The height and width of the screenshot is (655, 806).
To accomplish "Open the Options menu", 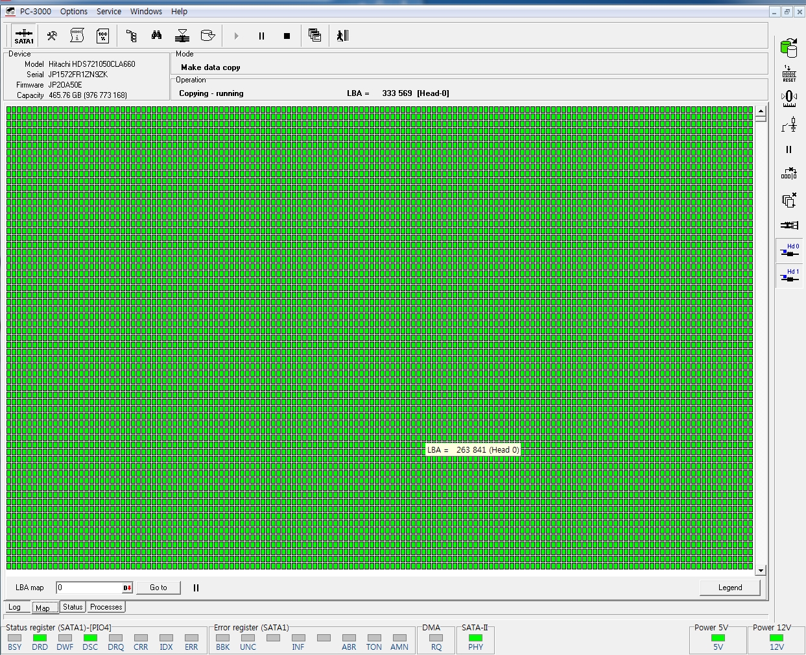I will [x=74, y=12].
